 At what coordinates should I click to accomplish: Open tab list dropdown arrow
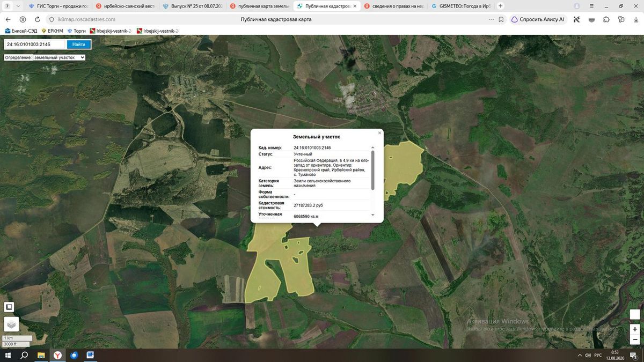(x=19, y=6)
